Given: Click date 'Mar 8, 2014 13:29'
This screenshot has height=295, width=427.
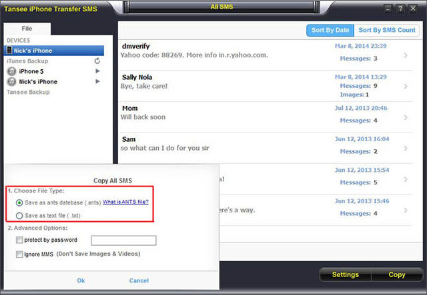Looking at the screenshot, I should click(x=360, y=77).
